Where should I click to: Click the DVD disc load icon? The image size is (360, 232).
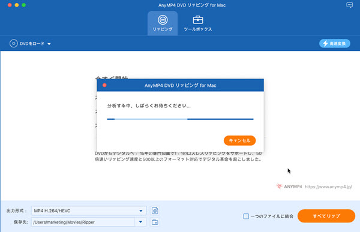pyautogui.click(x=14, y=43)
